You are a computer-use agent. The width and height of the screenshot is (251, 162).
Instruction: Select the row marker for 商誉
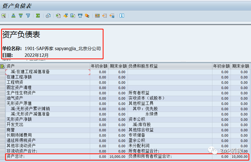pyautogui.click(x=3, y=130)
